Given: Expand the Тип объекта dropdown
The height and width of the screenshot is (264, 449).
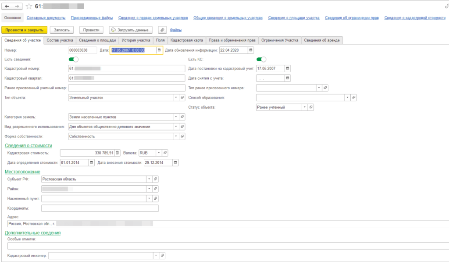Looking at the screenshot, I should coord(176,98).
